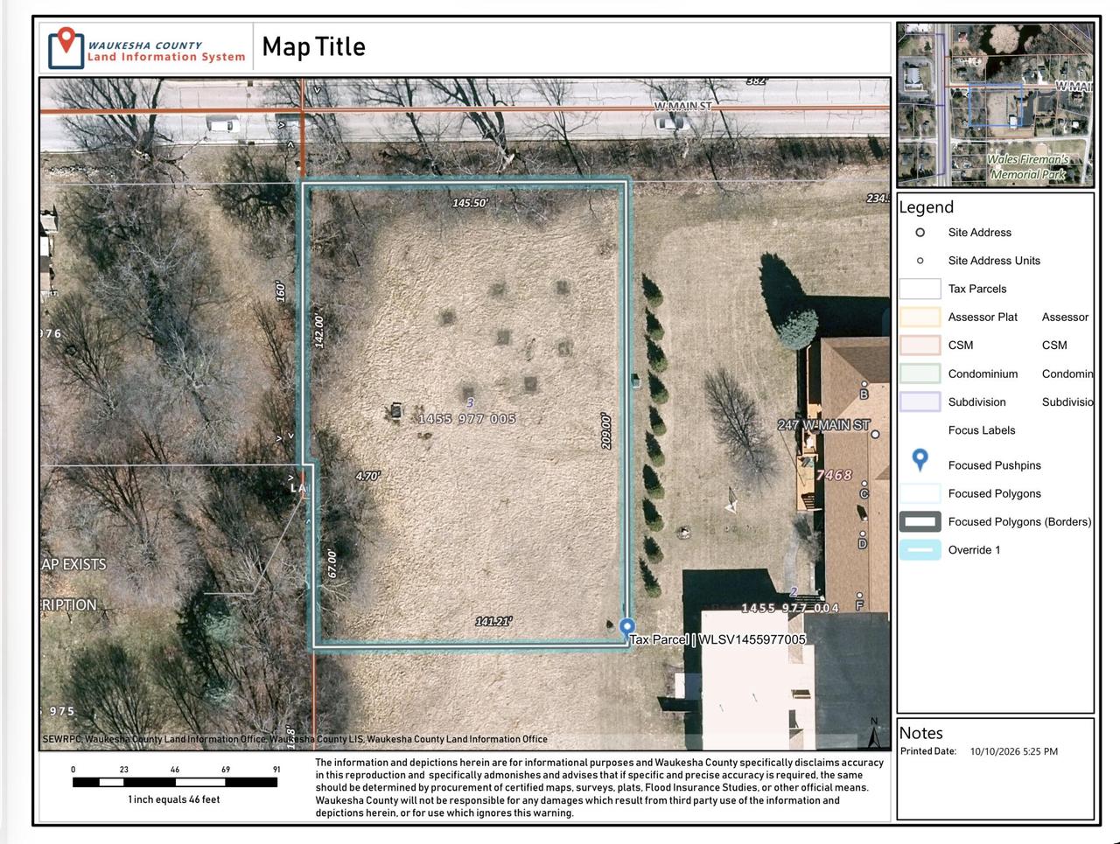The image size is (1120, 844).
Task: Click the "Map Title" heading
Action: pos(313,47)
